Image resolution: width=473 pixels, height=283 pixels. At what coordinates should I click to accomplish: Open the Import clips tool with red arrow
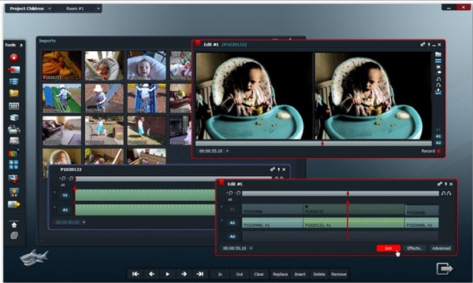pyautogui.click(x=13, y=70)
